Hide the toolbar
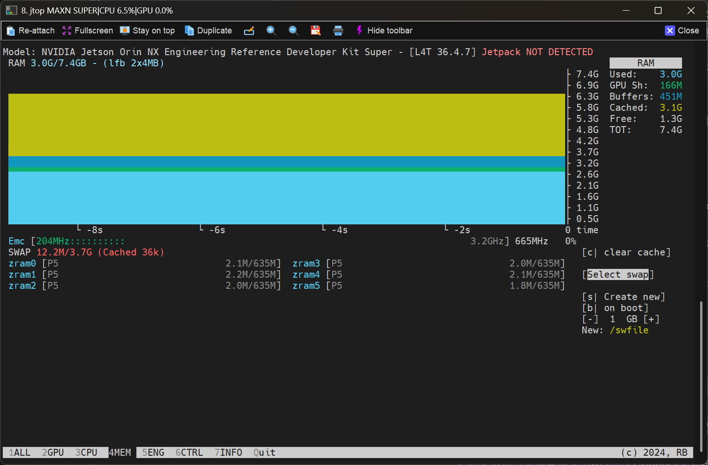The height and width of the screenshot is (465, 708). point(384,31)
